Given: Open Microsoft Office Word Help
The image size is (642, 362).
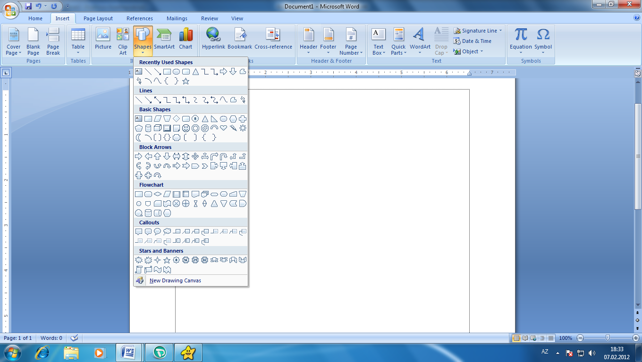Looking at the screenshot, I should tap(637, 18).
